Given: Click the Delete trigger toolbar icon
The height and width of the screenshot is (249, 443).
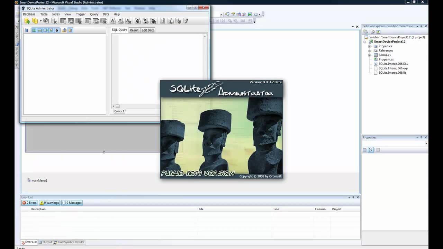Looking at the screenshot, I should coord(153,21).
